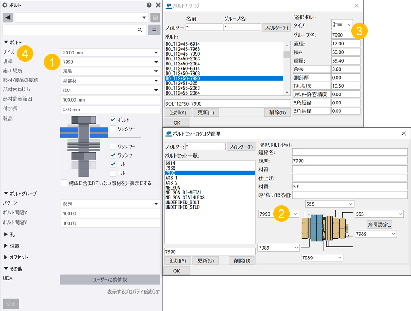Expand the 孔 section
The width and height of the screenshot is (411, 311).
coord(6,234)
